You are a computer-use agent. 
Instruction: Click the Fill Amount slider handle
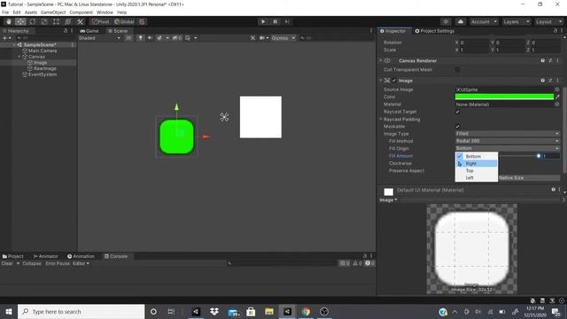pos(539,156)
